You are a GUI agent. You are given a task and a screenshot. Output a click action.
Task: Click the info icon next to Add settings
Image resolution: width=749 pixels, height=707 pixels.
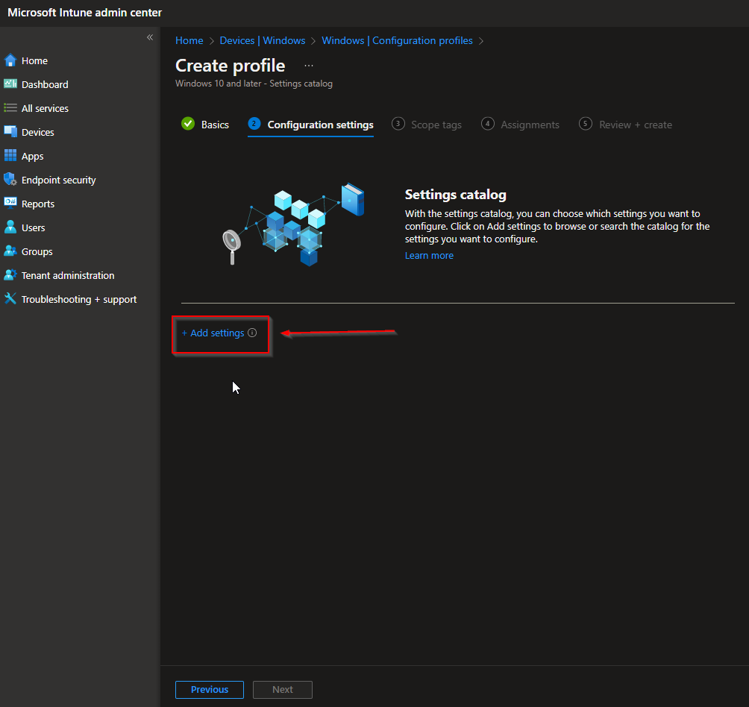pyautogui.click(x=252, y=333)
